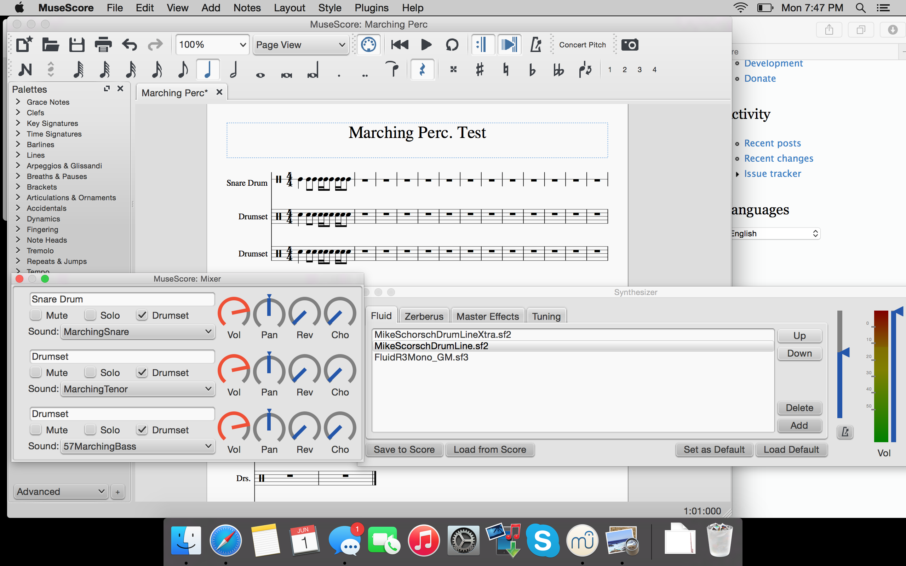Open MarchingTenor sound dropdown
The image size is (906, 566).
tap(137, 389)
